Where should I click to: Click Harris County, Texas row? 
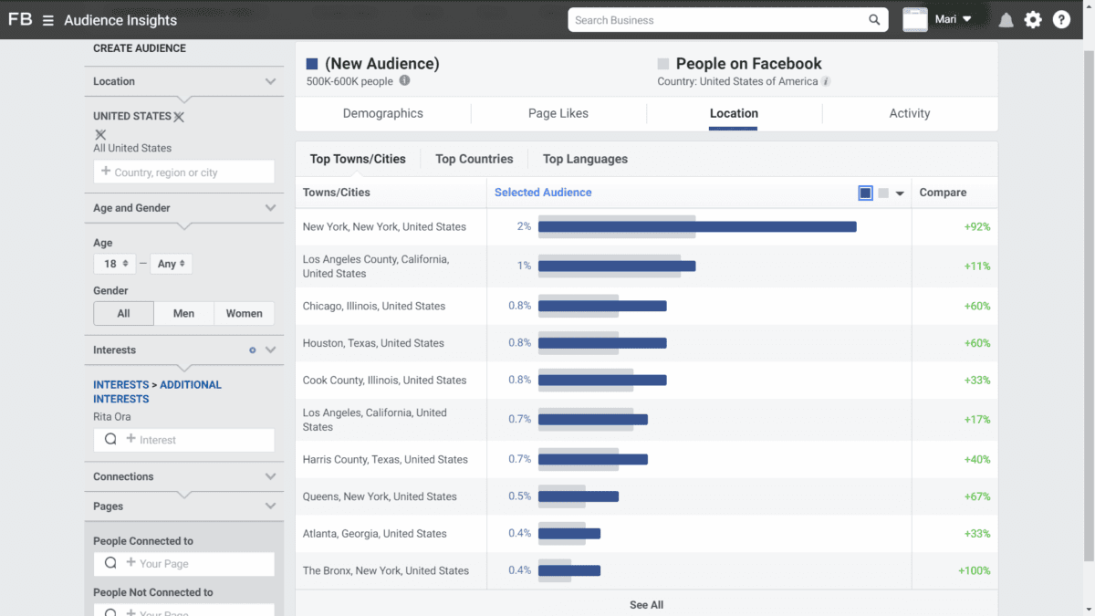[x=646, y=459]
